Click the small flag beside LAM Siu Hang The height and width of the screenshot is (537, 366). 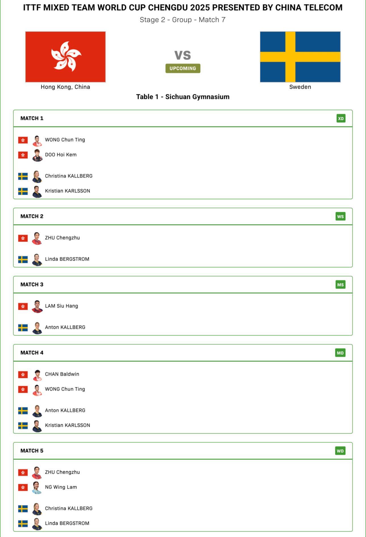click(x=23, y=306)
